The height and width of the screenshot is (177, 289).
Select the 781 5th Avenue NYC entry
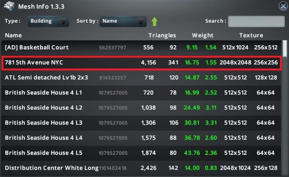point(34,63)
